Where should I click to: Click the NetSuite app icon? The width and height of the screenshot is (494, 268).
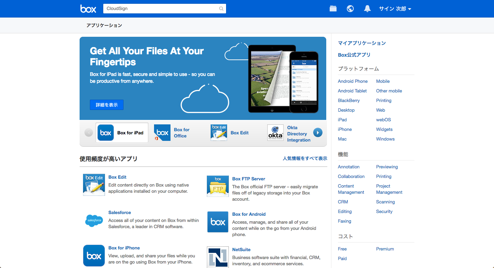coord(217,257)
